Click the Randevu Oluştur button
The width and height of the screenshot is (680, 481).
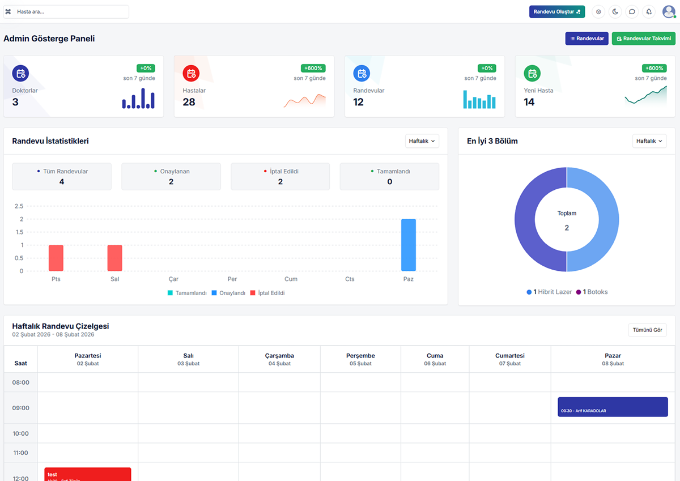tap(557, 11)
